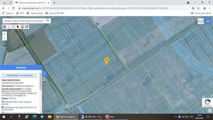Open Viber from the taskbar
The width and height of the screenshot is (213, 120).
pyautogui.click(x=110, y=117)
